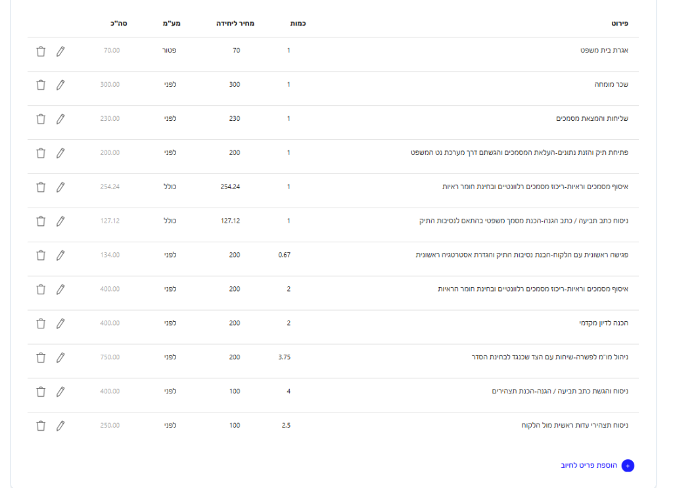Edit the שליחות והמצאת מסמכים row
Screen dimensions: 673x488
tap(60, 119)
